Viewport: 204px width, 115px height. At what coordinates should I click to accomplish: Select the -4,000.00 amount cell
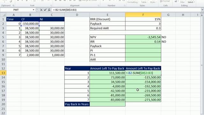(107, 86)
